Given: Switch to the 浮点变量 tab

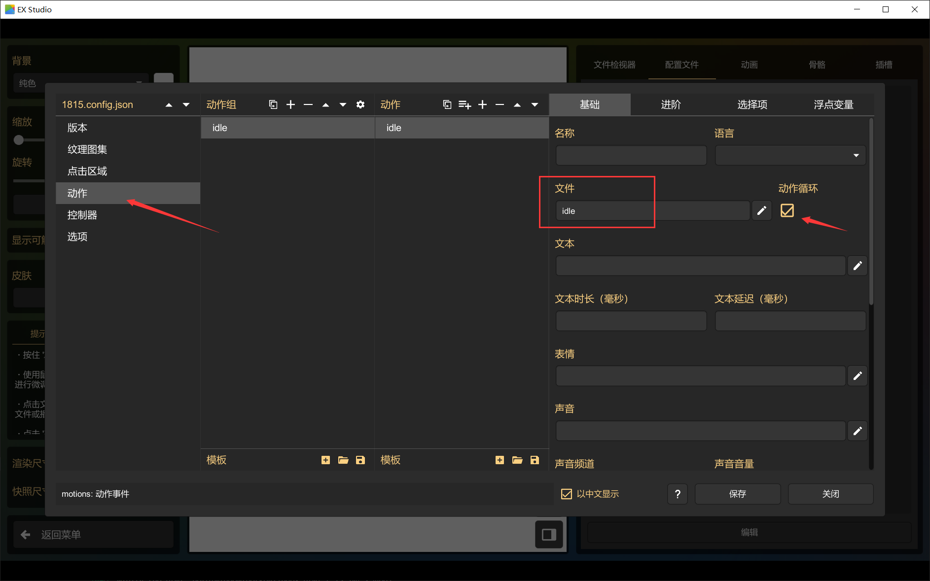Looking at the screenshot, I should point(833,104).
